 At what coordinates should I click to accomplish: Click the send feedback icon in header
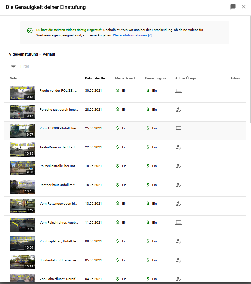coord(233,7)
